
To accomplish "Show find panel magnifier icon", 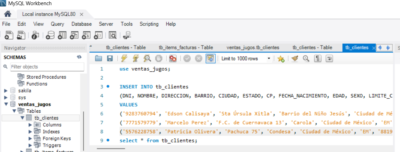I will [306, 59].
